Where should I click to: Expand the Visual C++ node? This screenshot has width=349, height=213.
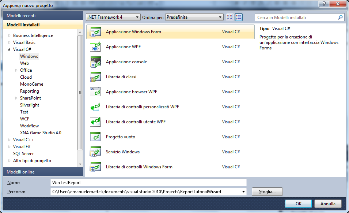click(x=9, y=140)
